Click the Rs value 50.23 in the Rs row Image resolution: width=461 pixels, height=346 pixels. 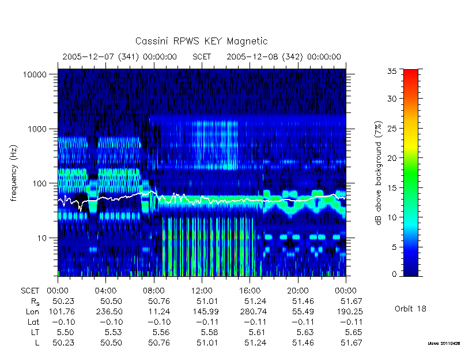tap(63, 301)
